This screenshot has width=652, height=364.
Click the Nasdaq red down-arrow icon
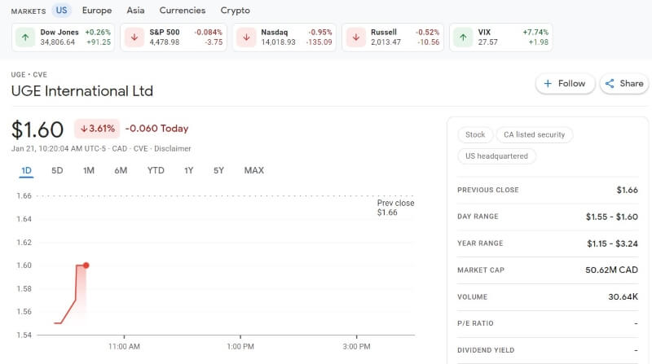[x=246, y=37]
